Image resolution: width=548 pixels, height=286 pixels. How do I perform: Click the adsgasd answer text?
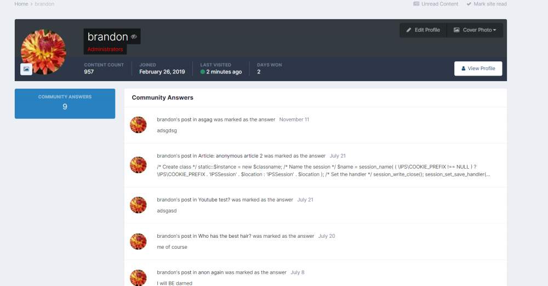tap(167, 211)
